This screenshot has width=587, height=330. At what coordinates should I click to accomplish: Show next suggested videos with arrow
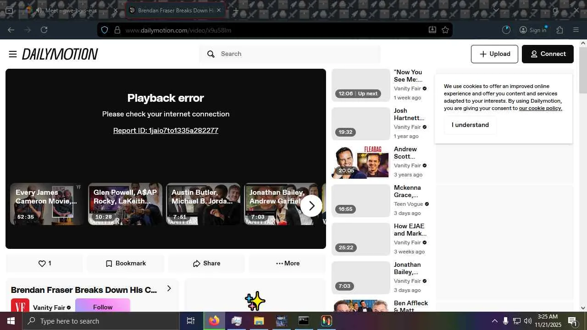(311, 206)
